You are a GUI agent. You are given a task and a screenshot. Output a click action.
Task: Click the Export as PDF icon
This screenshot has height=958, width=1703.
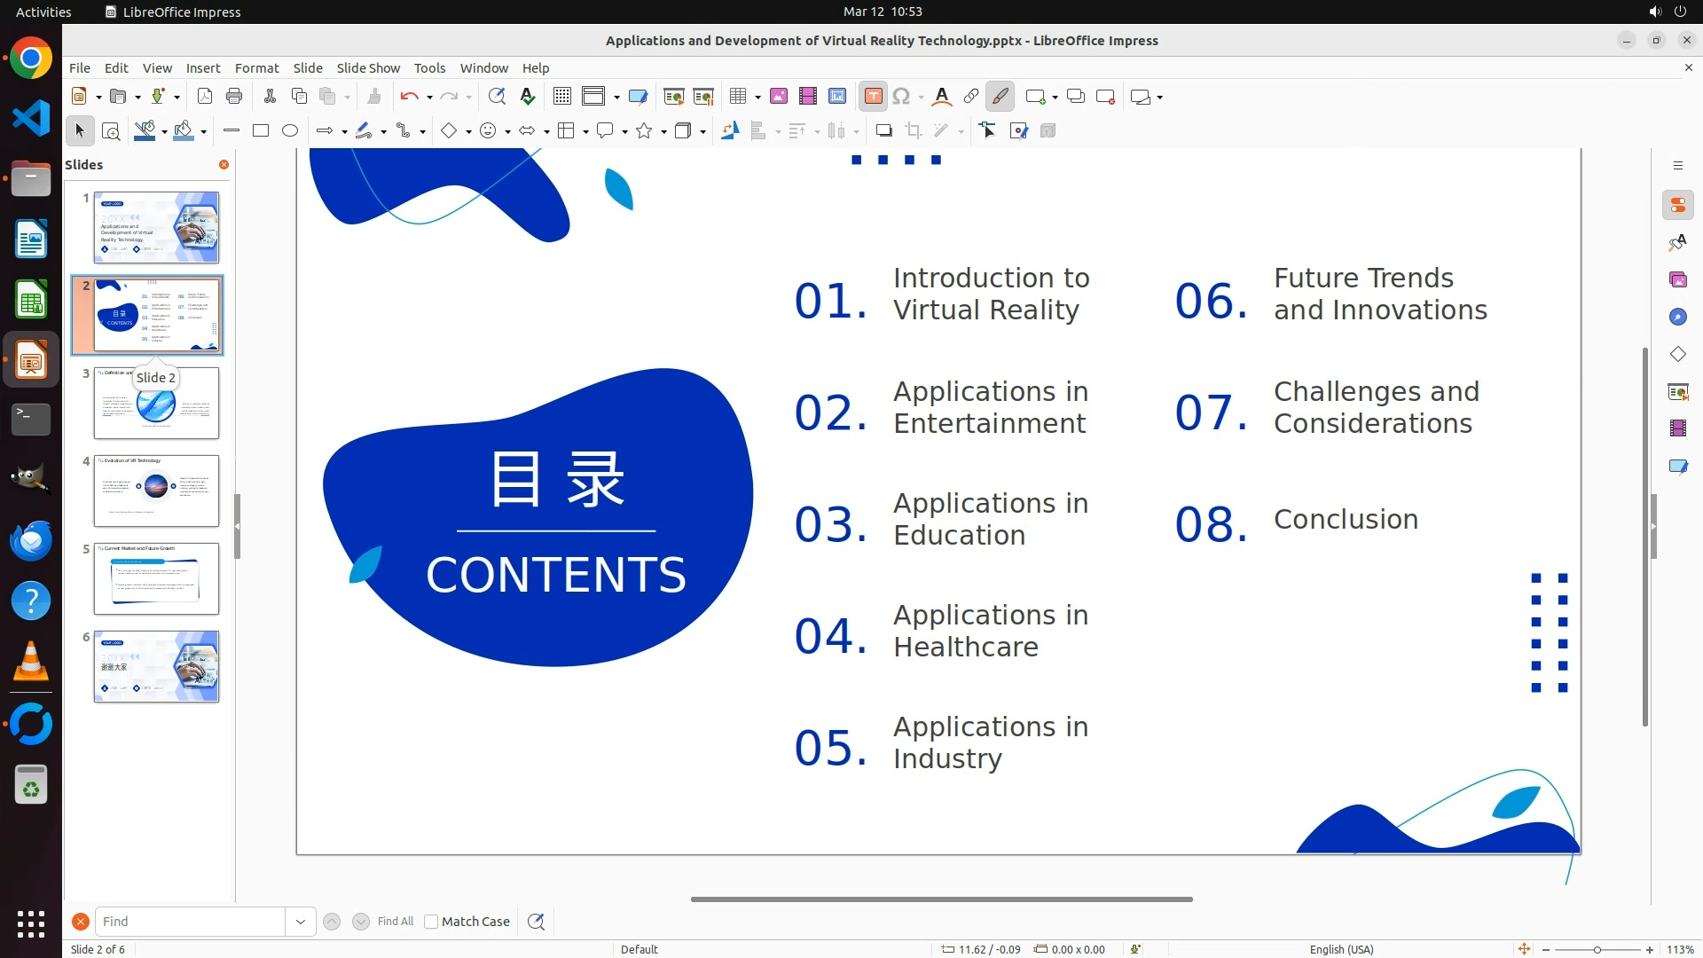pos(205,97)
